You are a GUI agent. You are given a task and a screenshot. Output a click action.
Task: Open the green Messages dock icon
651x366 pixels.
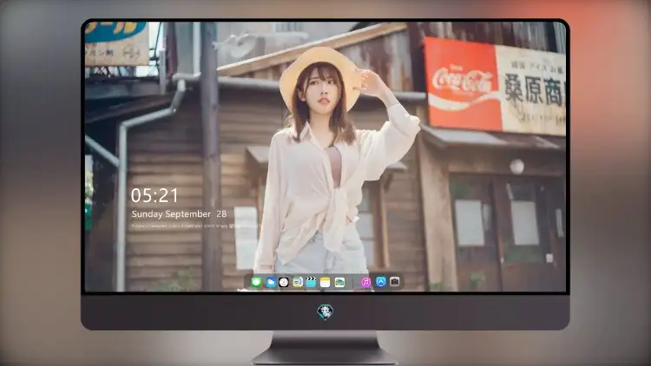tap(256, 282)
